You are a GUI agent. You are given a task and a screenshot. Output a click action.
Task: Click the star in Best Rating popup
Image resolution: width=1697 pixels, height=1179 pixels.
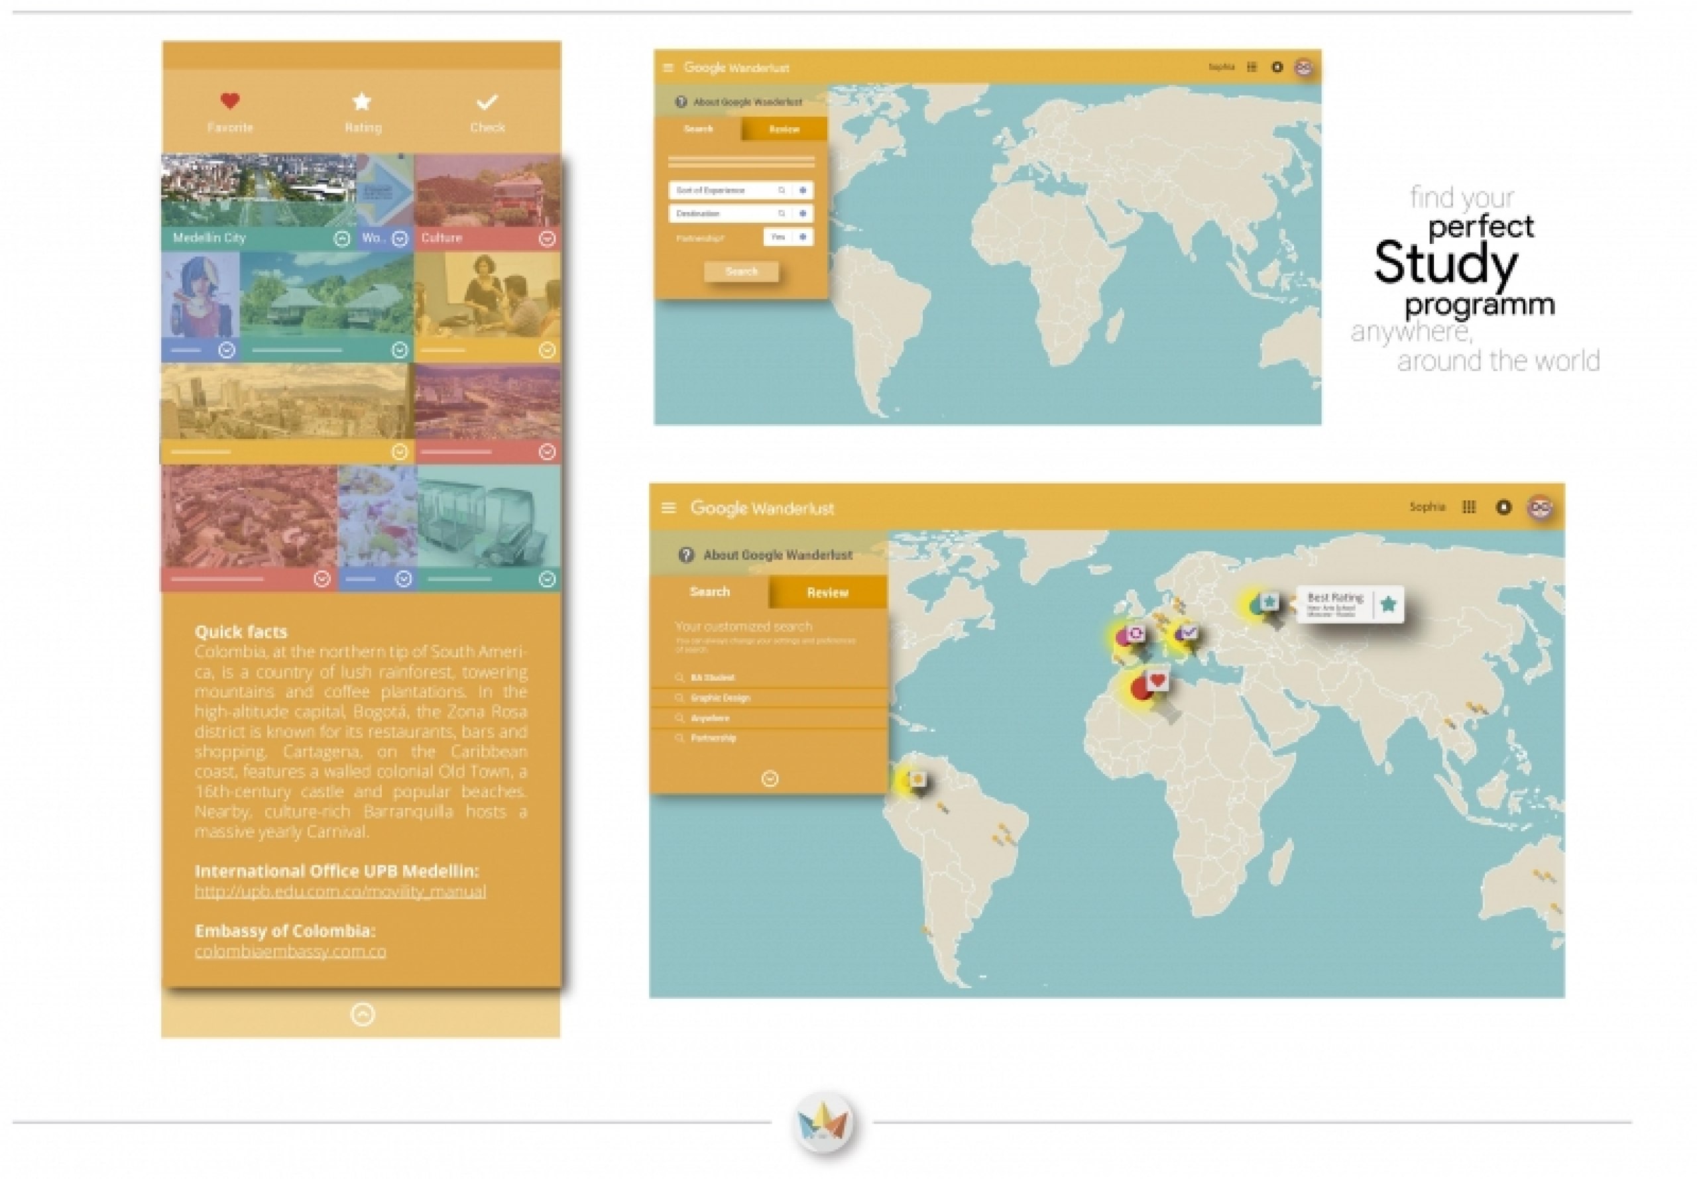1388,604
